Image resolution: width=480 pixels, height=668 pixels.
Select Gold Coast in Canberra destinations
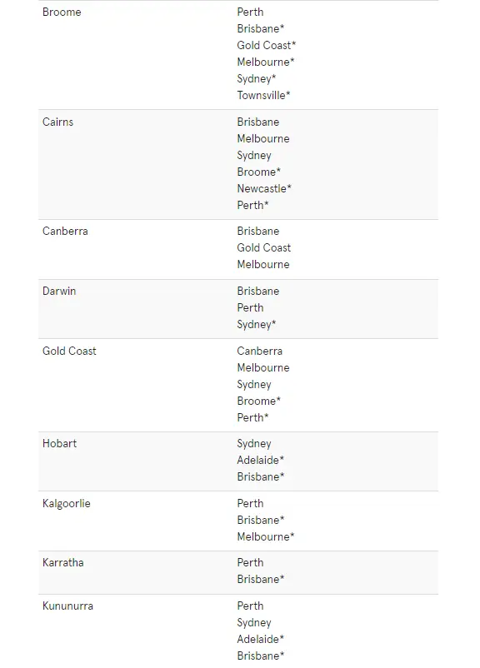pos(264,247)
